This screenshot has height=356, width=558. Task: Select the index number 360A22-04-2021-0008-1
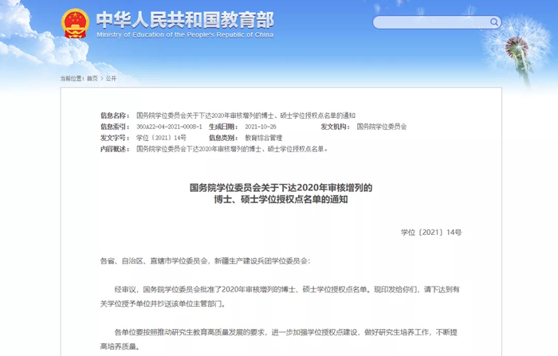tap(169, 127)
